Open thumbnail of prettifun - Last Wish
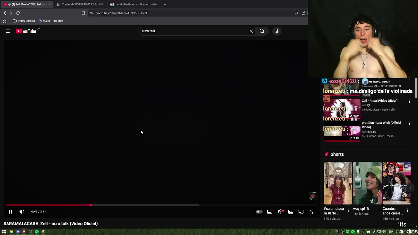Image resolution: width=418 pixels, height=235 pixels. pos(342,131)
